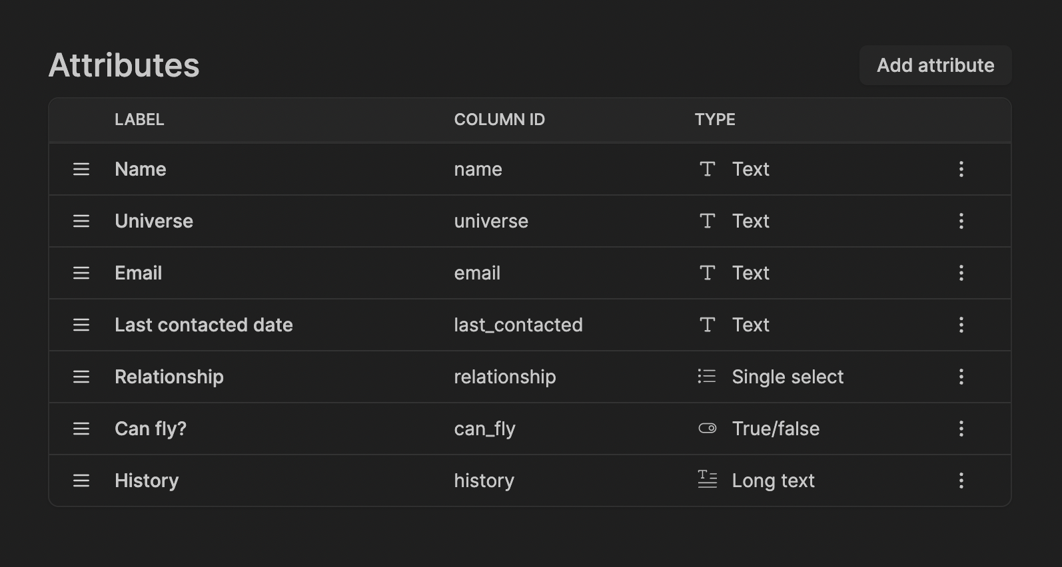Viewport: 1062px width, 567px height.
Task: Select the Last contacted date label
Action: click(204, 325)
